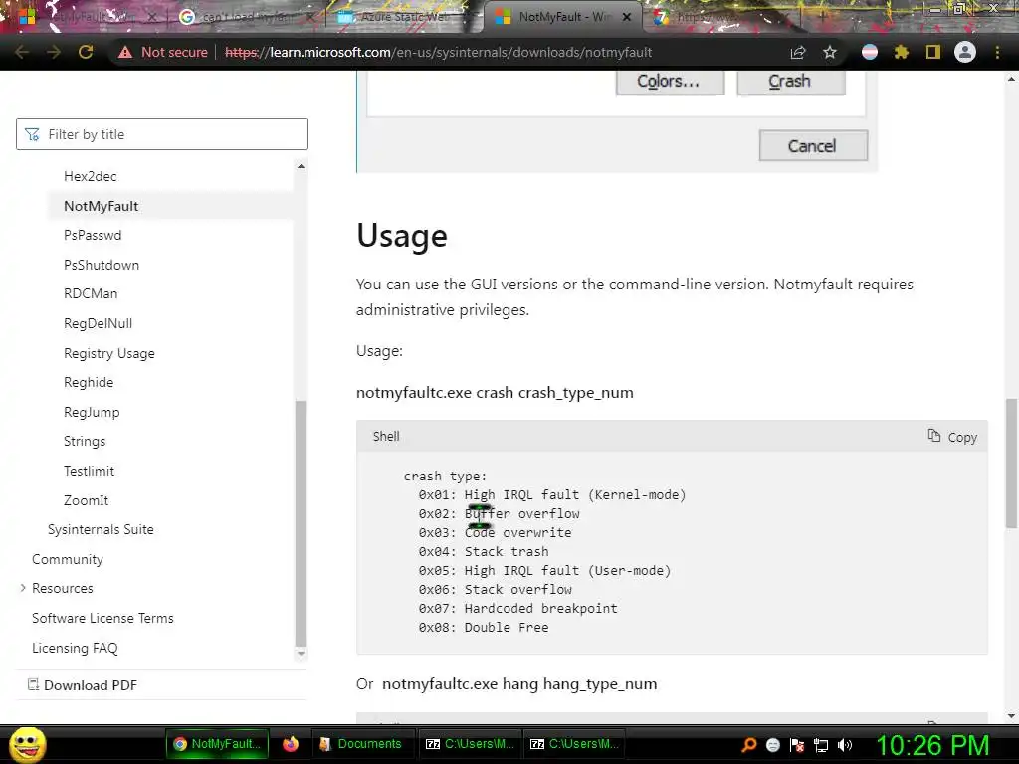1019x764 pixels.
Task: Open the share page icon in address bar
Action: 797,52
